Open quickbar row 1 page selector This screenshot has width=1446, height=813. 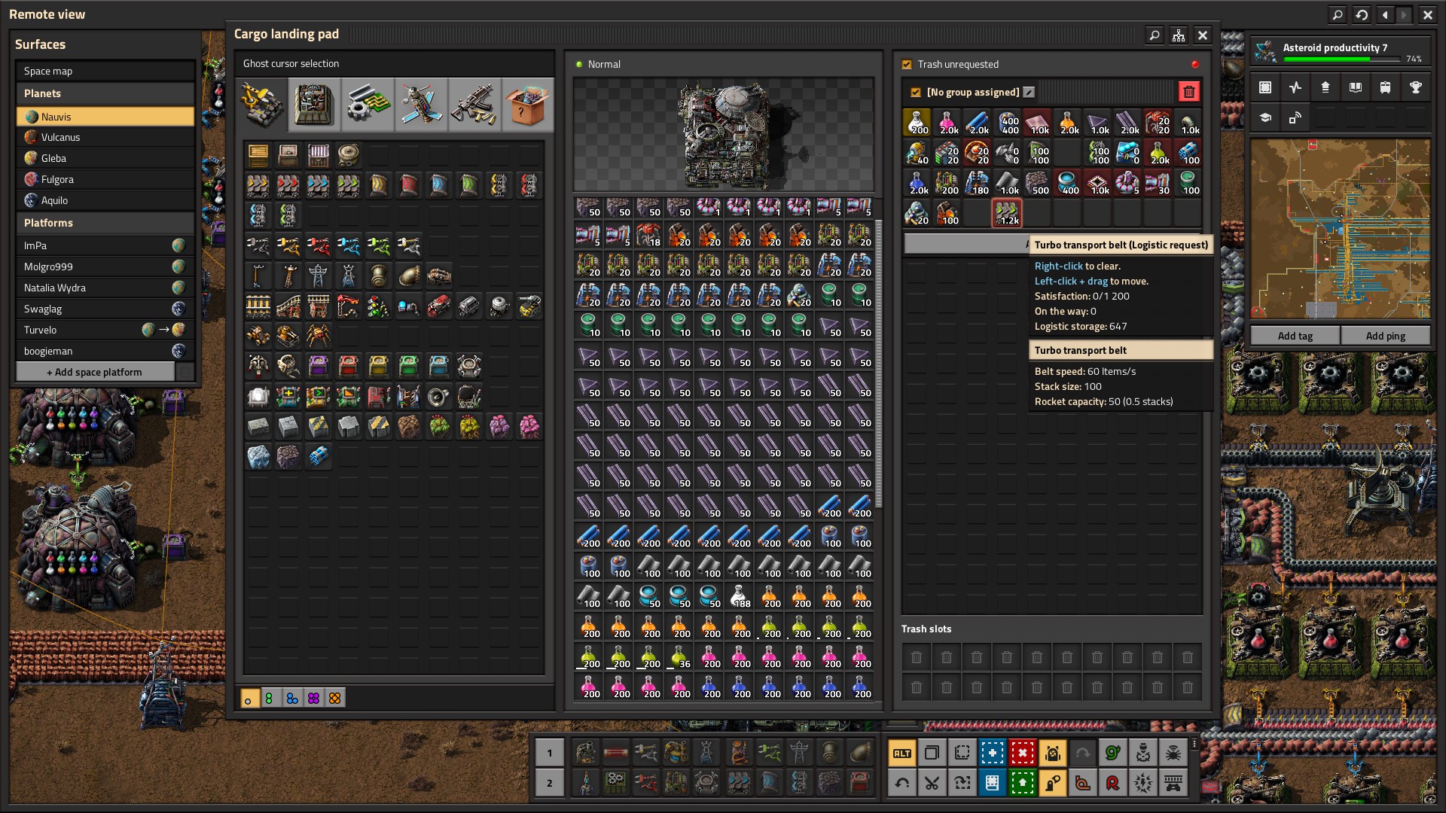[x=550, y=753]
